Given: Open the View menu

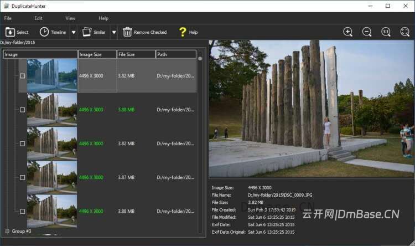Looking at the screenshot, I should (x=70, y=18).
